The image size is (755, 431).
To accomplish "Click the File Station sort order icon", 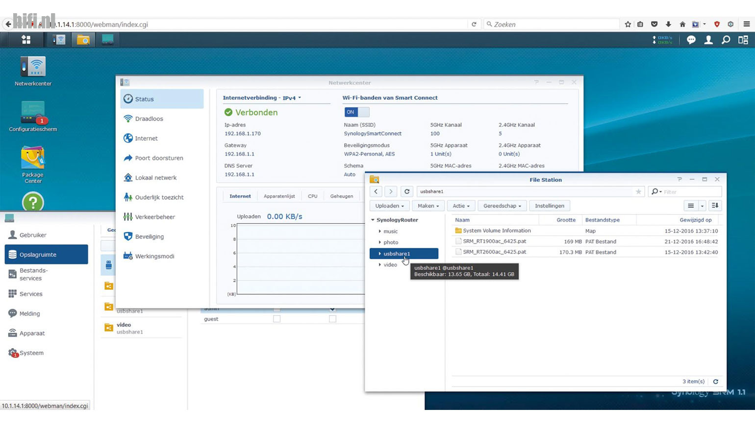I will coord(715,206).
